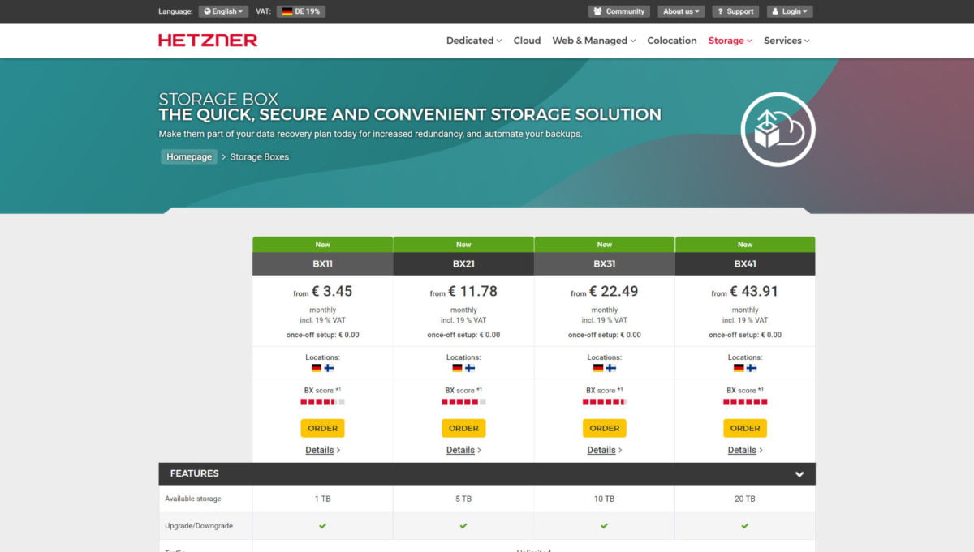The width and height of the screenshot is (974, 552).
Task: Expand the Storage navigation menu
Action: [730, 41]
